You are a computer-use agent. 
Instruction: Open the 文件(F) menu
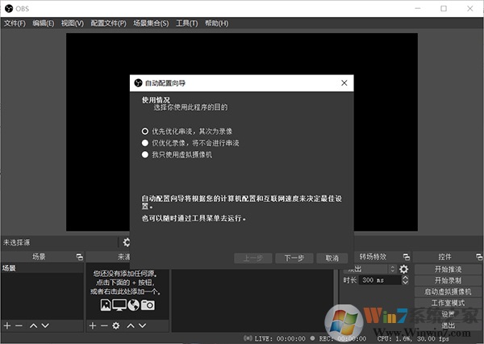(x=15, y=23)
